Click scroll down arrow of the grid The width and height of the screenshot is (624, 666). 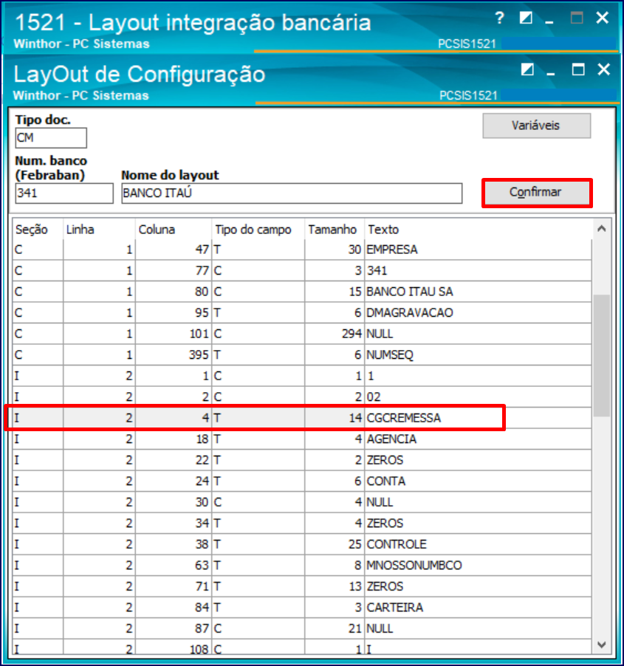click(x=602, y=645)
